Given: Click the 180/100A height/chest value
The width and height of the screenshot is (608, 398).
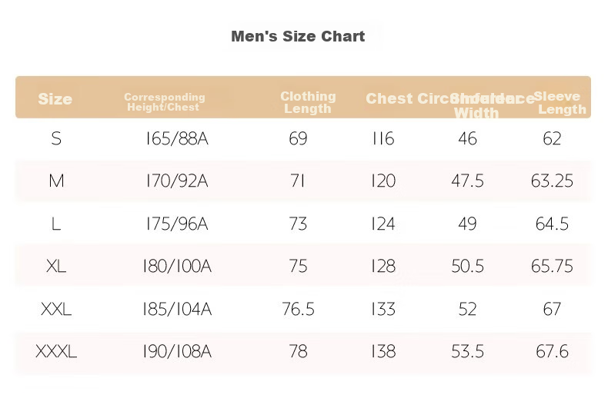Looking at the screenshot, I should [177, 267].
